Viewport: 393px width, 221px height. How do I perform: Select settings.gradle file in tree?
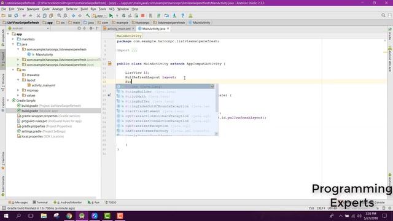coord(31,131)
